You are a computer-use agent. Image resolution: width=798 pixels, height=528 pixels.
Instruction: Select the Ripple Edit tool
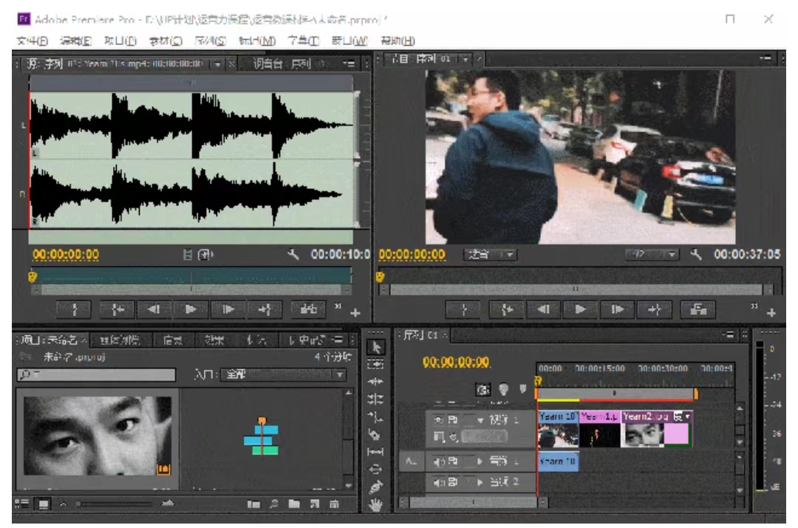tap(375, 382)
